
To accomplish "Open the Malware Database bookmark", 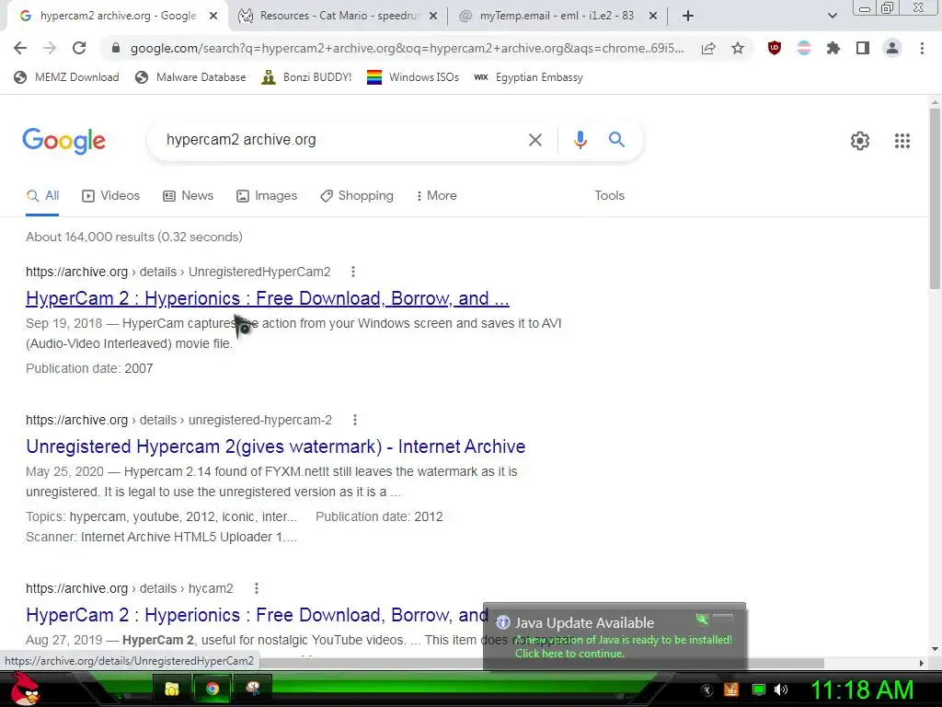I will [191, 77].
